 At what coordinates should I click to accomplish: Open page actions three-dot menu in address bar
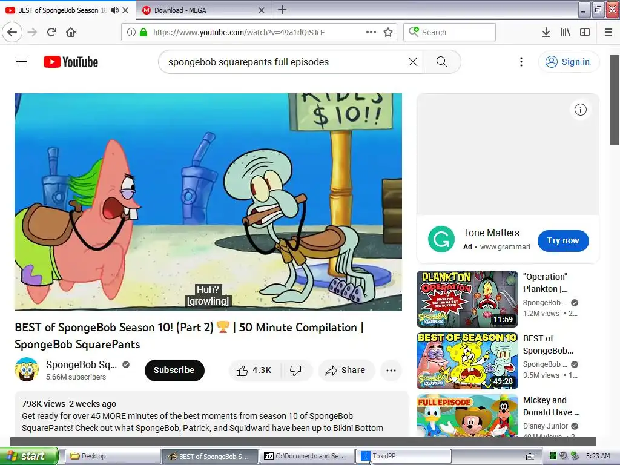[371, 32]
